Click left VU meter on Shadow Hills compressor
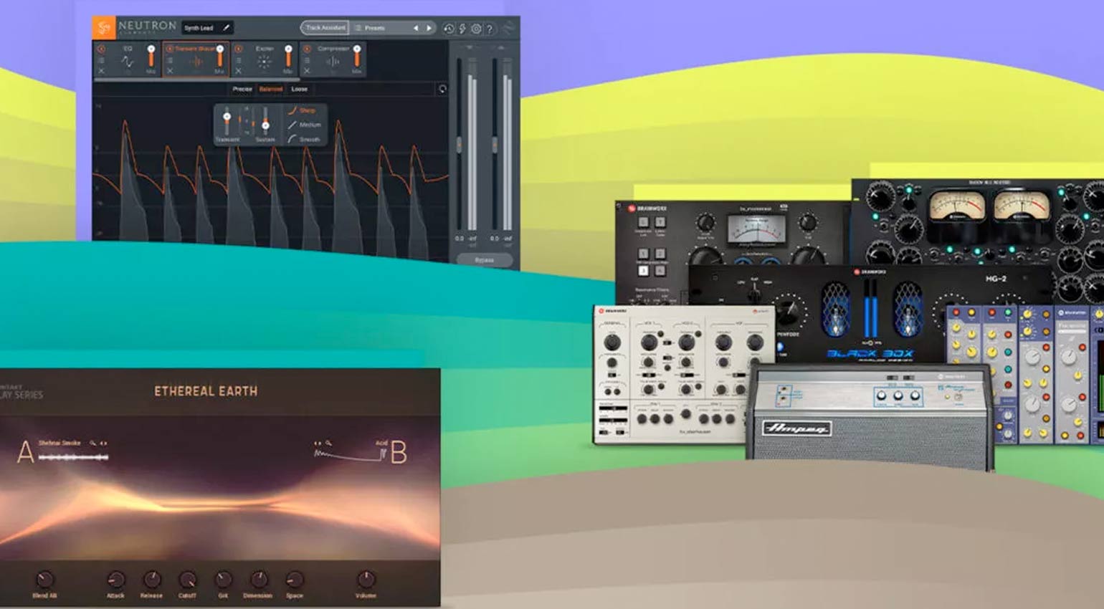The width and height of the screenshot is (1104, 609). 957,206
